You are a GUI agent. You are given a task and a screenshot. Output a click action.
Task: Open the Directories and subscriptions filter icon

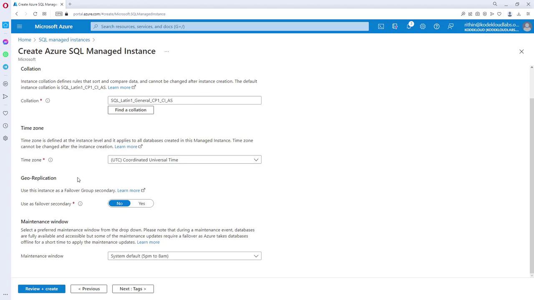(395, 26)
